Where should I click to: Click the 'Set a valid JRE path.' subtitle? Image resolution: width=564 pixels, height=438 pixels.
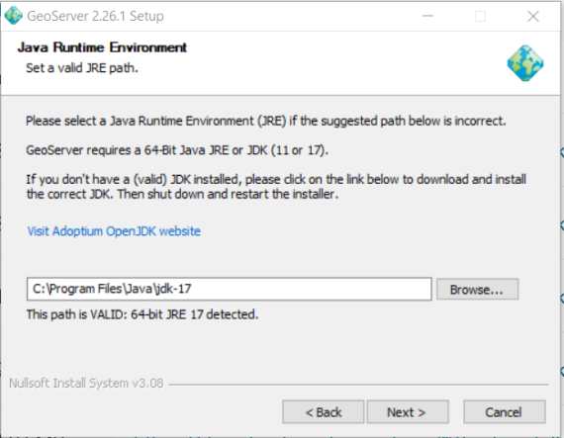(x=82, y=68)
